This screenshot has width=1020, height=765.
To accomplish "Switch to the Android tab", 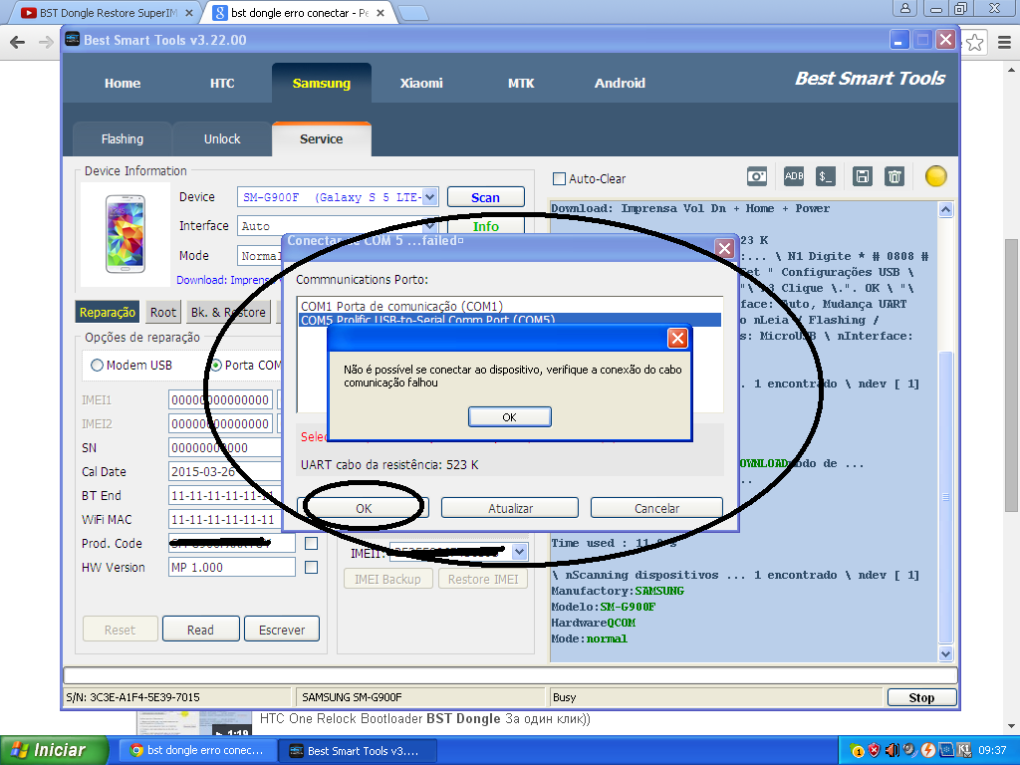I will point(620,84).
